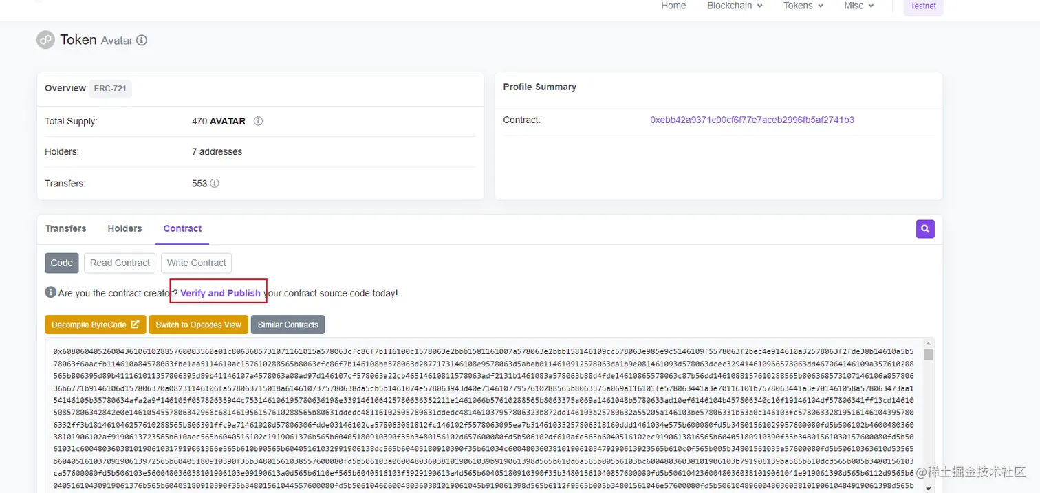Click the 'Holders:' label in Overview
1040x493 pixels.
click(x=62, y=151)
